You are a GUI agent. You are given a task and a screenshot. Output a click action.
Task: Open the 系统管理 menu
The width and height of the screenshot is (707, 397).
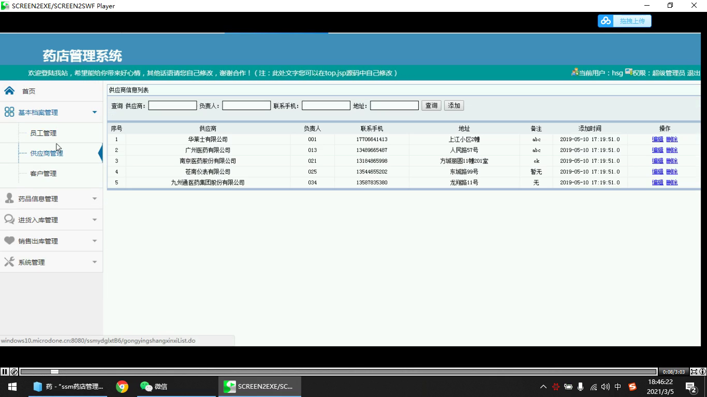(x=32, y=262)
